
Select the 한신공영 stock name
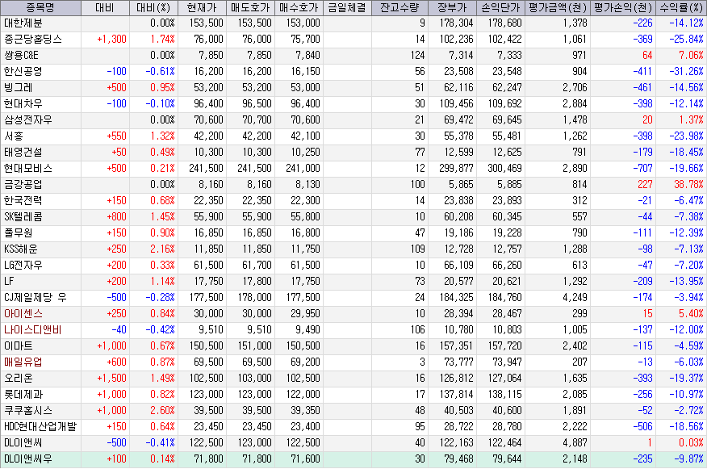pos(23,72)
